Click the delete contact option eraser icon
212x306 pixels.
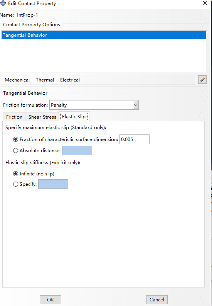[202, 80]
